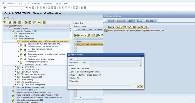Select Link to a Solution Manager Document

click(70, 72)
